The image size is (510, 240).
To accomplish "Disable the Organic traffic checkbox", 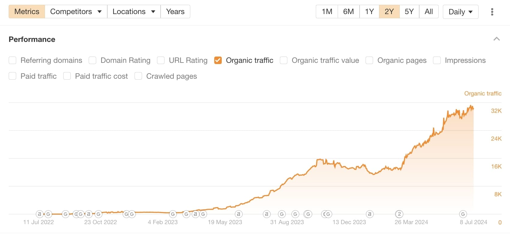I will point(218,60).
